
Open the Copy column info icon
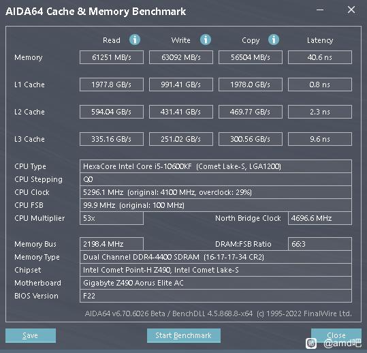click(x=274, y=40)
